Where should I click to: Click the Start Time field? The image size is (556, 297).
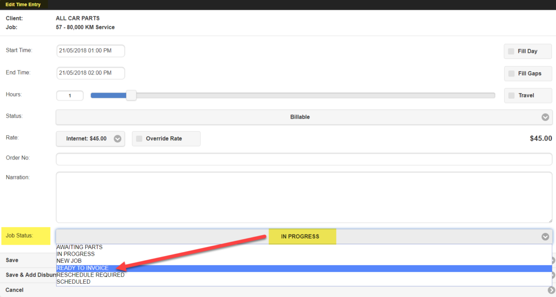point(90,51)
